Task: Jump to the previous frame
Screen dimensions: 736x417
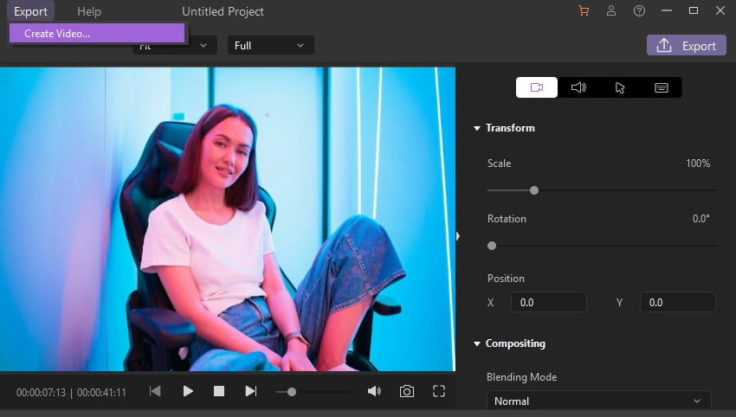Action: pos(155,391)
